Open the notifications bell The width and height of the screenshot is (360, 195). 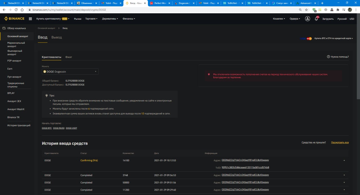click(x=316, y=19)
